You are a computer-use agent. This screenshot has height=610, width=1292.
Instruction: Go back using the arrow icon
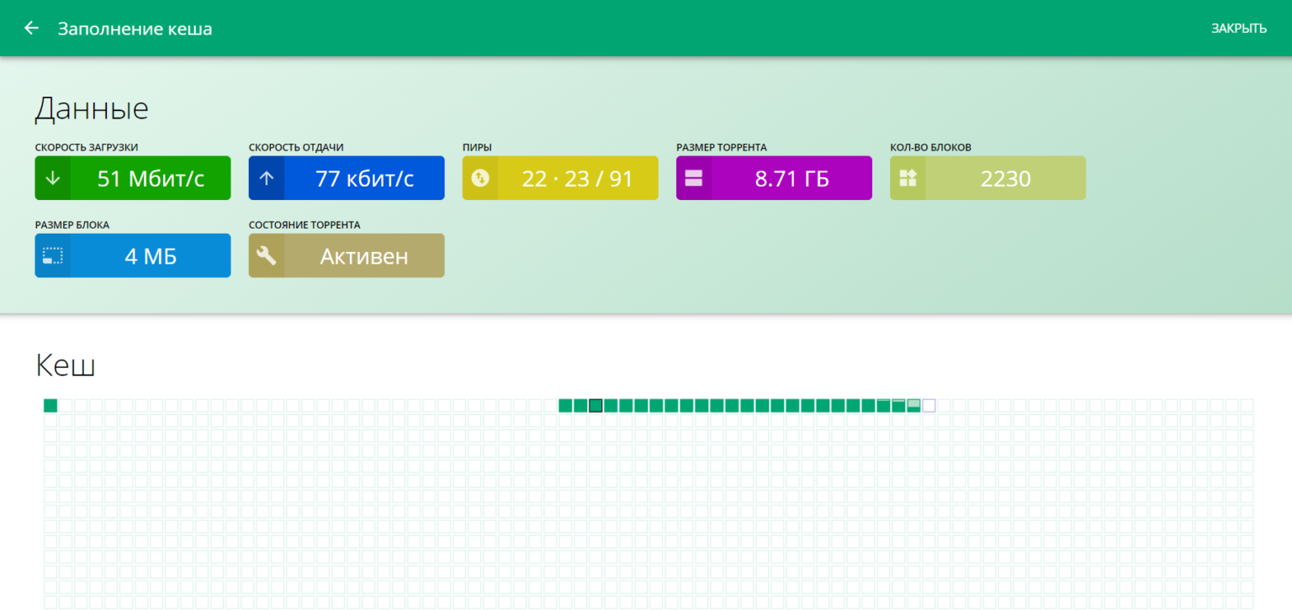tap(31, 29)
